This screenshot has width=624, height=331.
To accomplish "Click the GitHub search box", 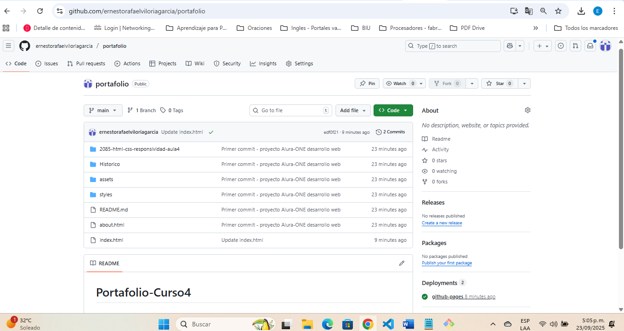I will [x=453, y=46].
